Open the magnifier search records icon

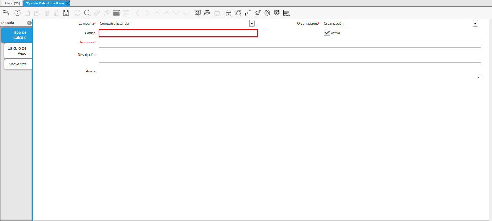click(x=87, y=13)
